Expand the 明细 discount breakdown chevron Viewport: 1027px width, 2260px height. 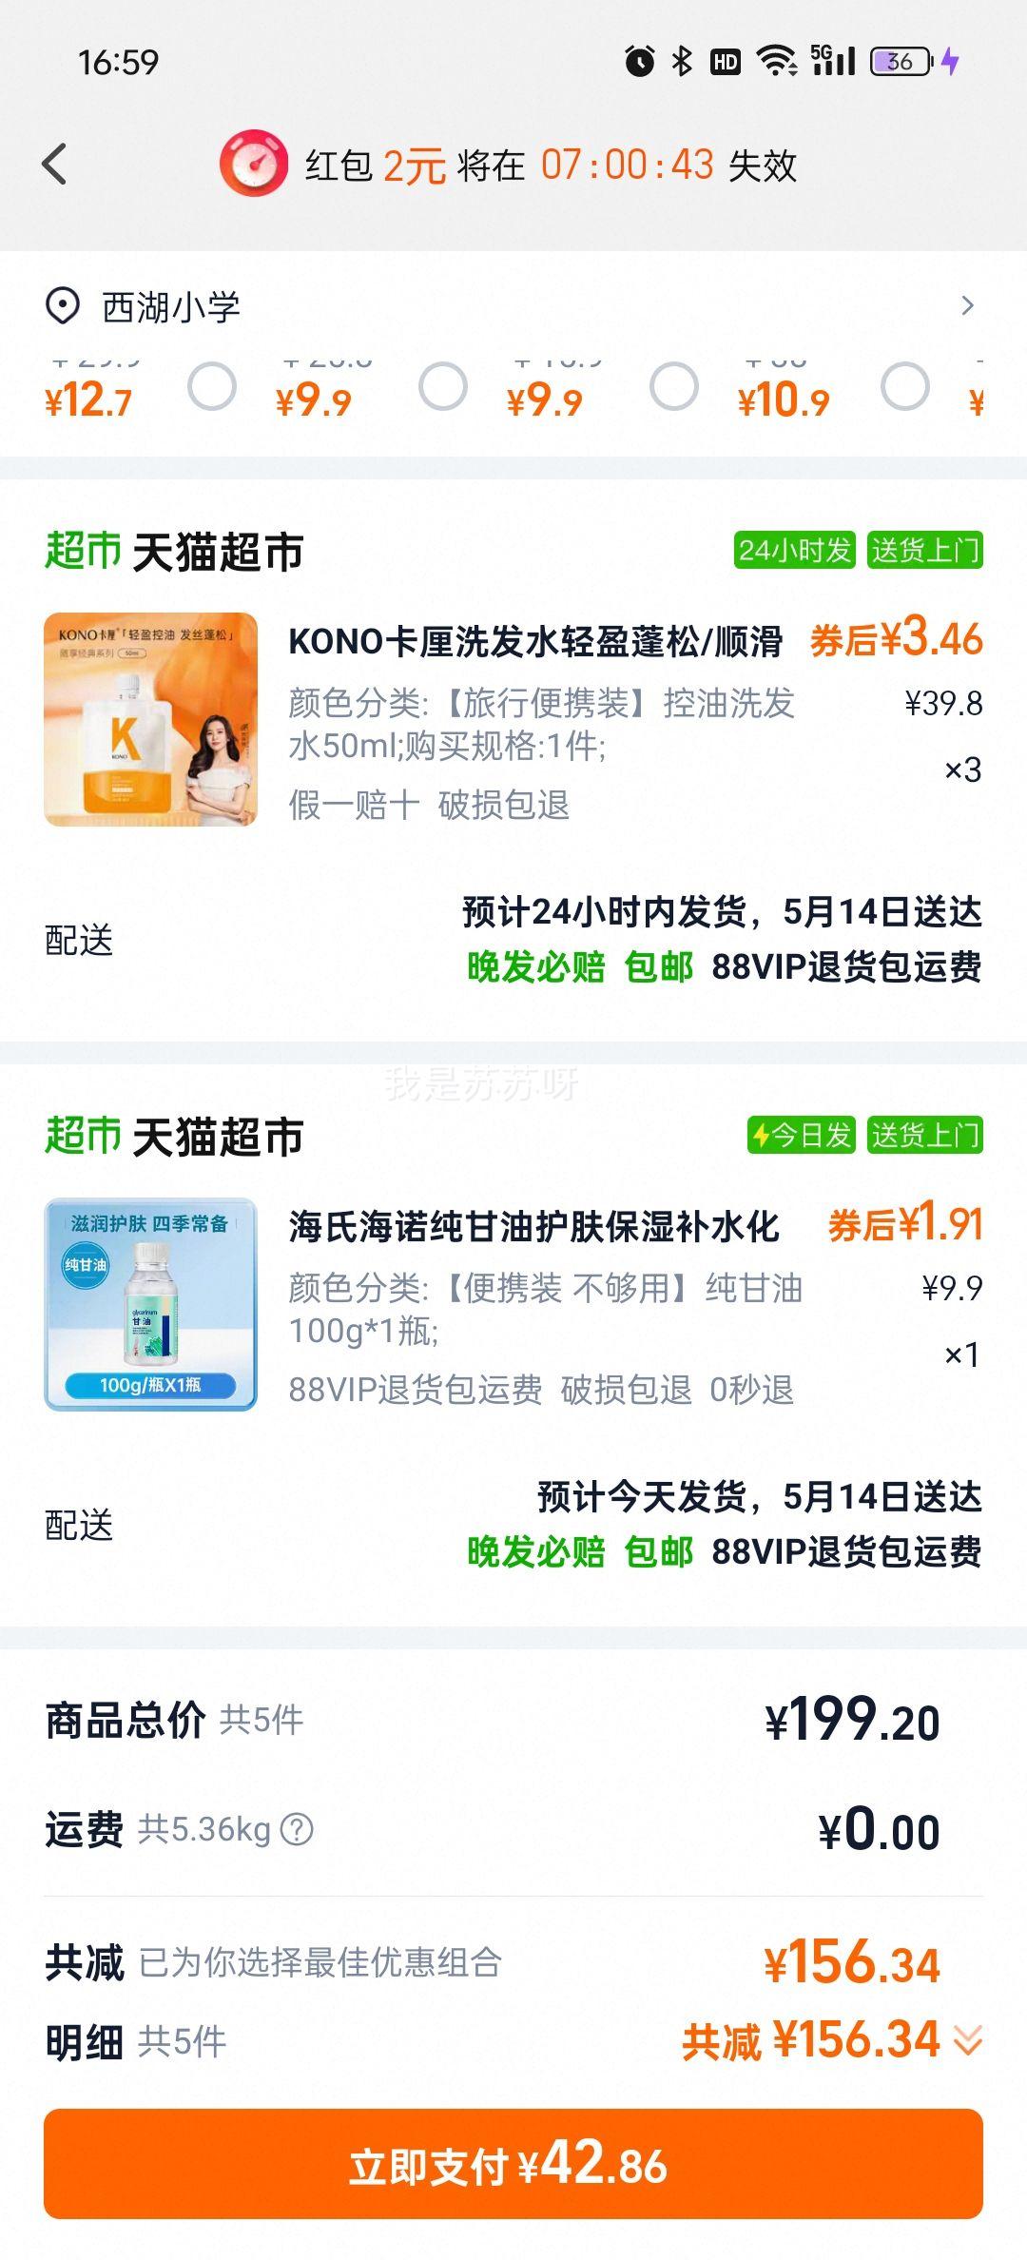968,2040
